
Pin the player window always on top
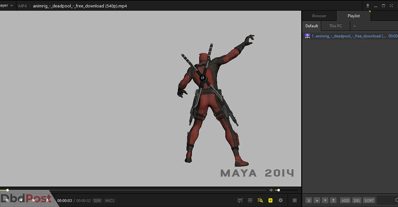pos(367,6)
